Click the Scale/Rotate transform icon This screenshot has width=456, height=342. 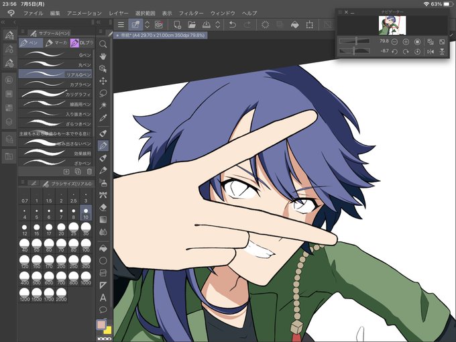tap(309, 25)
